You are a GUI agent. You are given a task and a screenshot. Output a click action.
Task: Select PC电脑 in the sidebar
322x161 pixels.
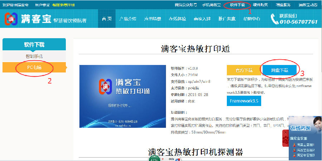click(x=34, y=67)
